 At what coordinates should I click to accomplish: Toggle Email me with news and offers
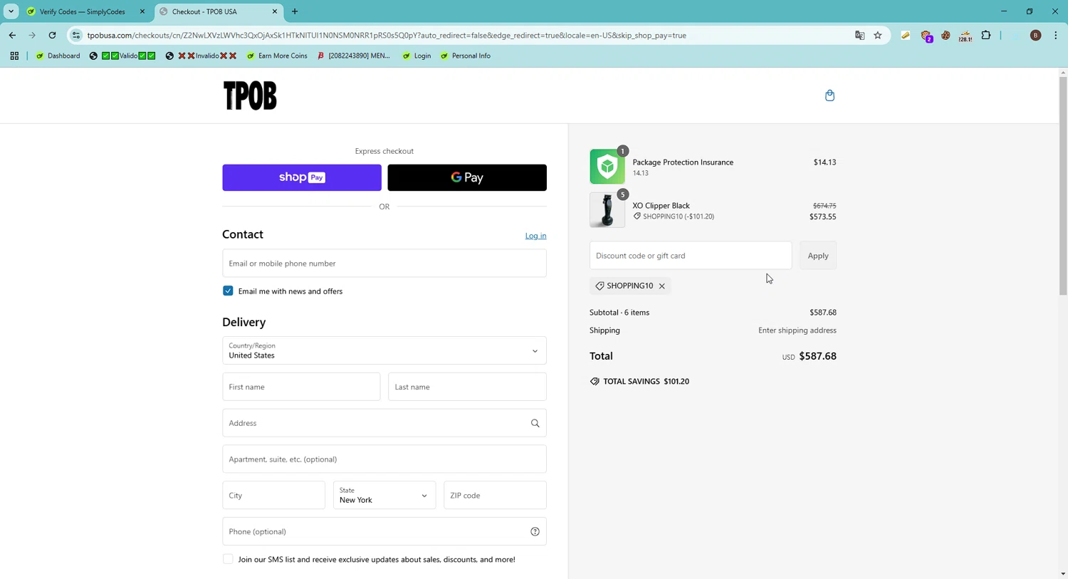pos(228,291)
